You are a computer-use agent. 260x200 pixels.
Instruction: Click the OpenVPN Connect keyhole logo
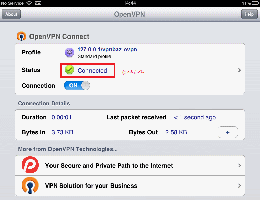pos(21,36)
